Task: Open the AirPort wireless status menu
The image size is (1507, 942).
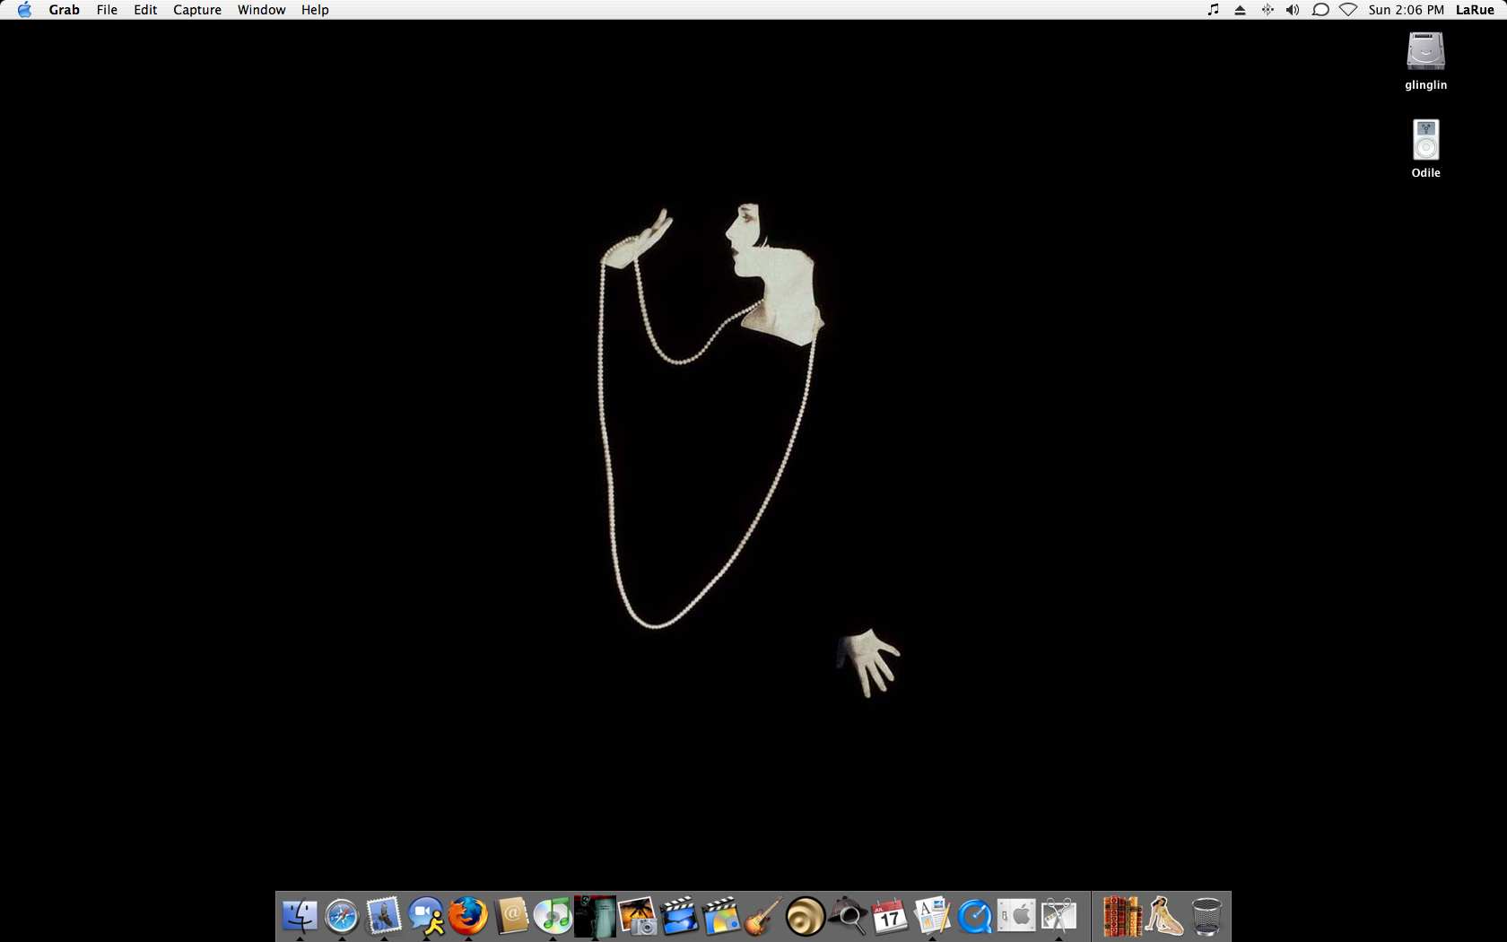Action: point(1347,10)
